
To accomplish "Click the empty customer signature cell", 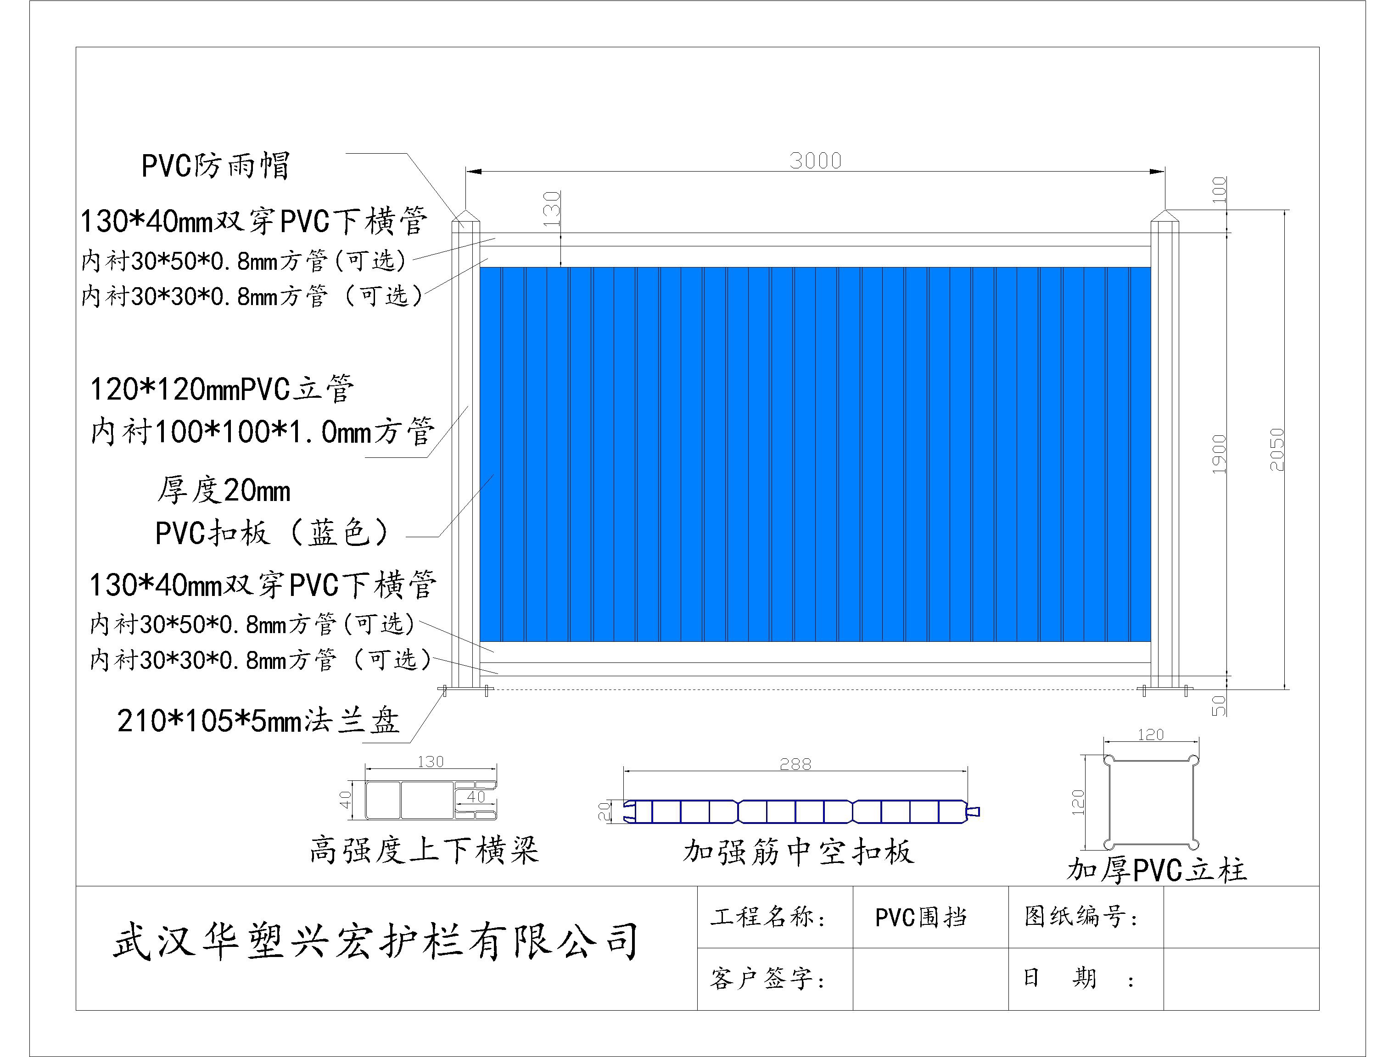I will tap(930, 979).
